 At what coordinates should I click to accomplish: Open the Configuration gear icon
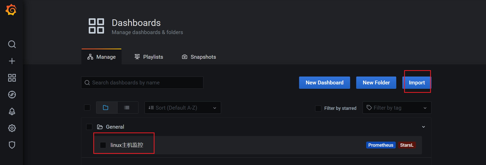coord(12,128)
